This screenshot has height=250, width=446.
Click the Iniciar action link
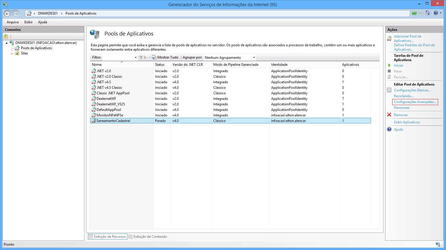tap(399, 65)
